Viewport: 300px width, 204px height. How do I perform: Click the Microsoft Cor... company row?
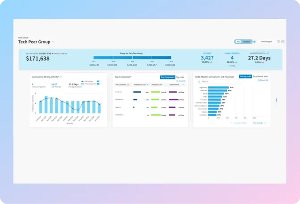150,99
